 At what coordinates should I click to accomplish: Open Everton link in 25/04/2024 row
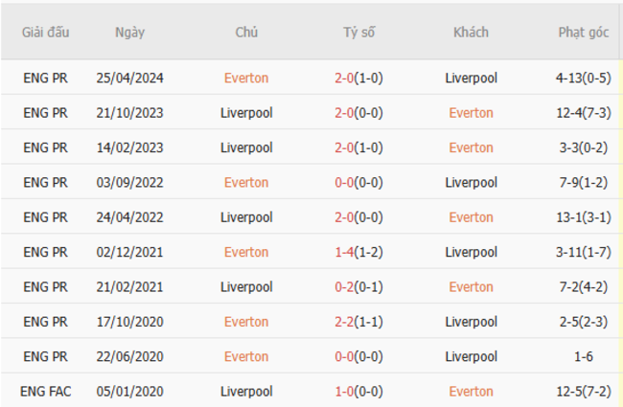pos(246,79)
